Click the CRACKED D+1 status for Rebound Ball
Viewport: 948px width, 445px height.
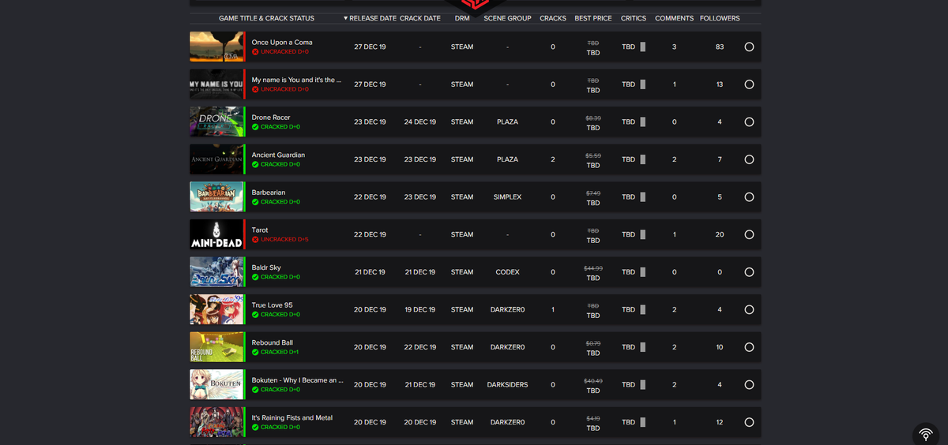(x=280, y=352)
